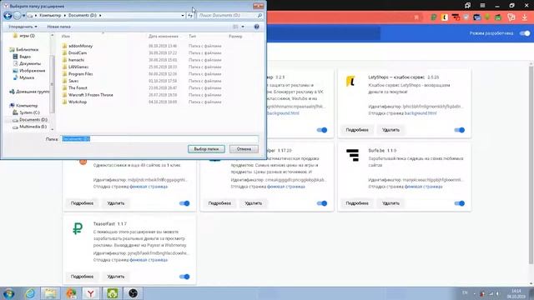The image size is (534, 300).
Task: Click the TeaserFast ruble logo icon
Action: click(78, 228)
